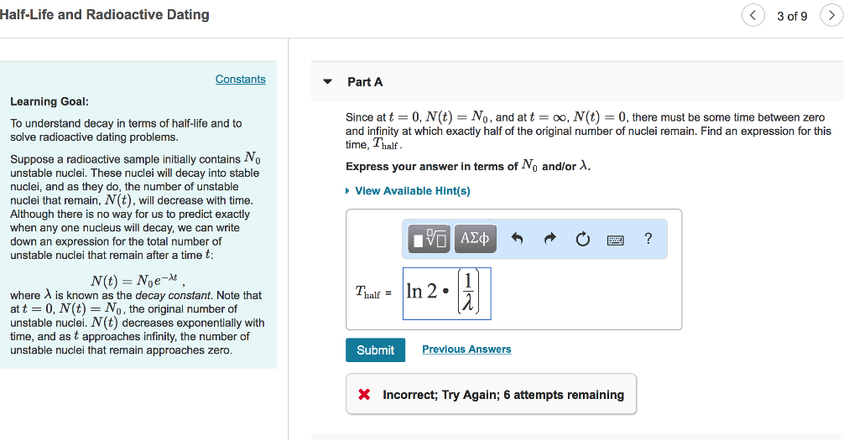This screenshot has height=440, width=859.
Task: Collapse Part A with triangle
Action: (x=328, y=82)
